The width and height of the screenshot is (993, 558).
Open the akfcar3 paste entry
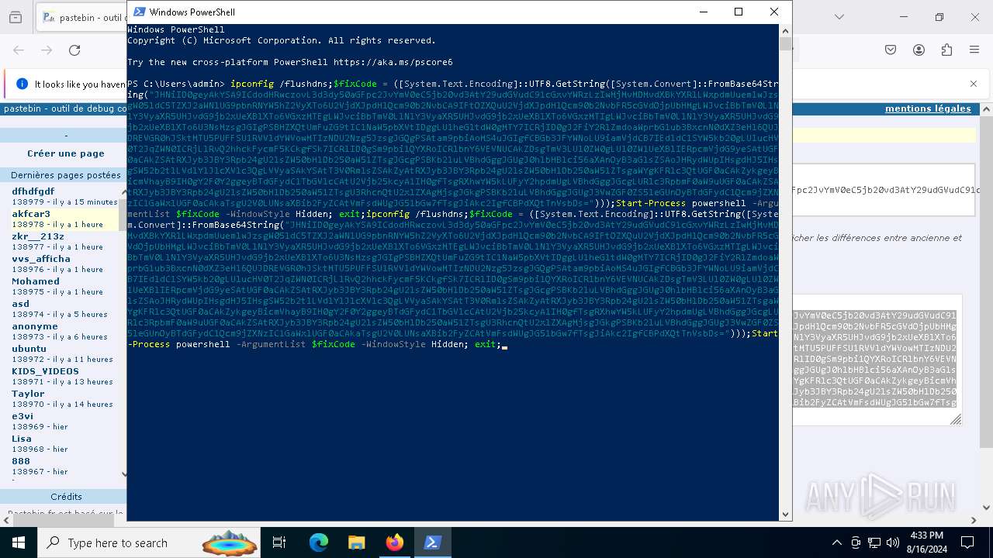pyautogui.click(x=31, y=214)
